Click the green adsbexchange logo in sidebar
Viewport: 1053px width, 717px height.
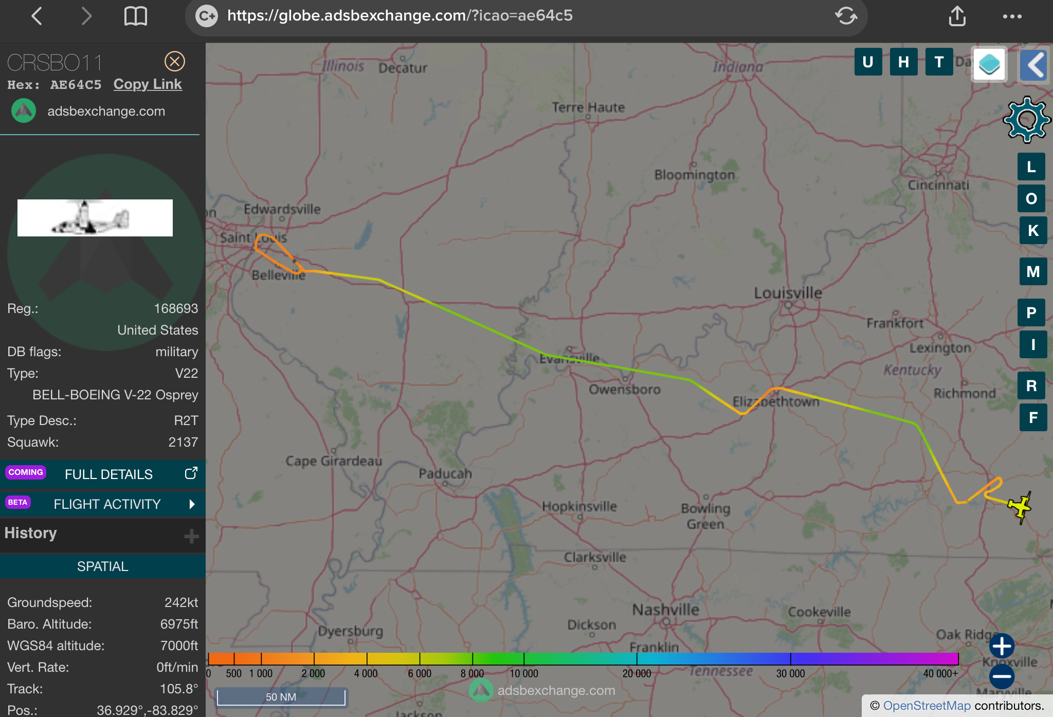click(x=24, y=111)
